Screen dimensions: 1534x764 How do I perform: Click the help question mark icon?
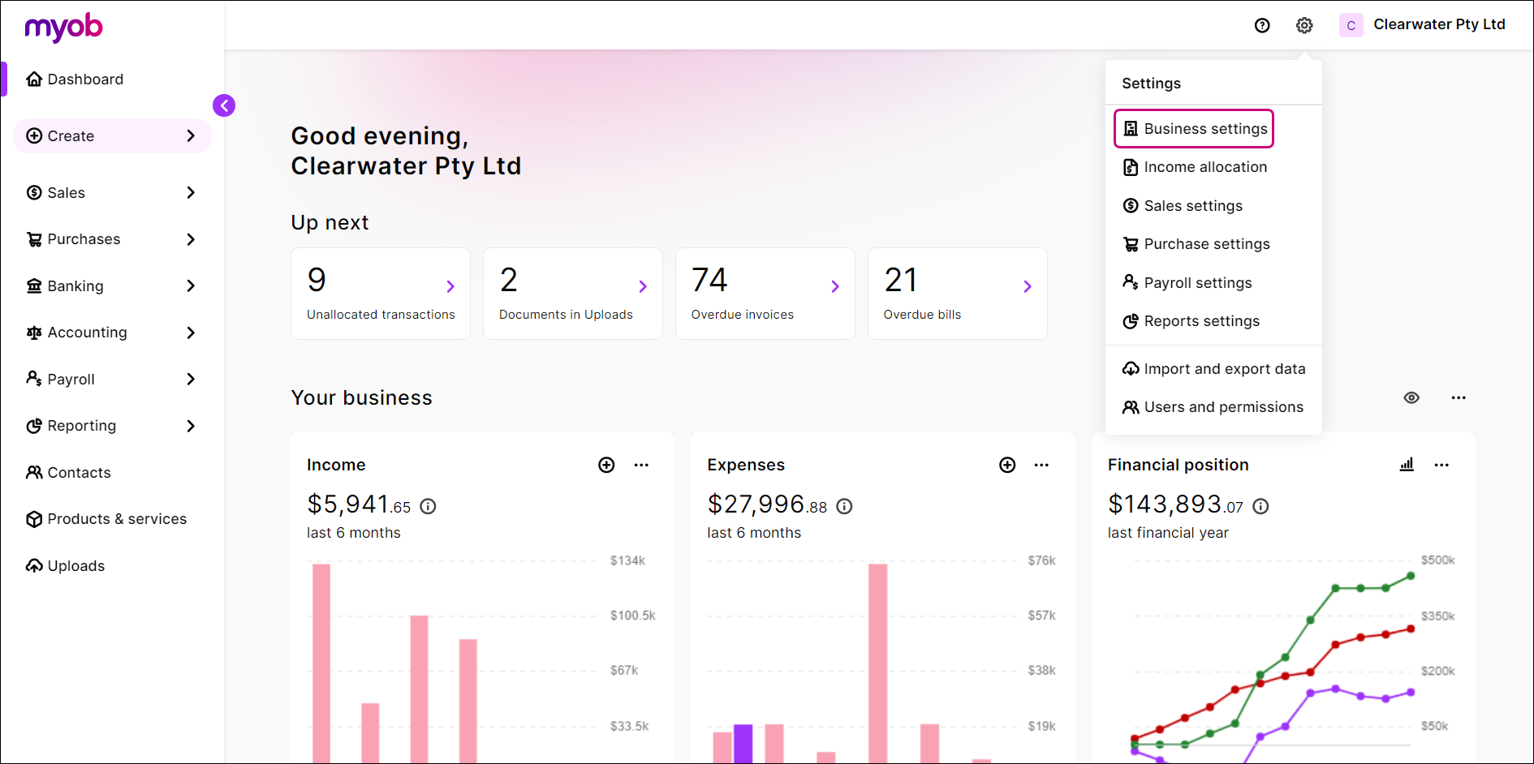[x=1261, y=25]
